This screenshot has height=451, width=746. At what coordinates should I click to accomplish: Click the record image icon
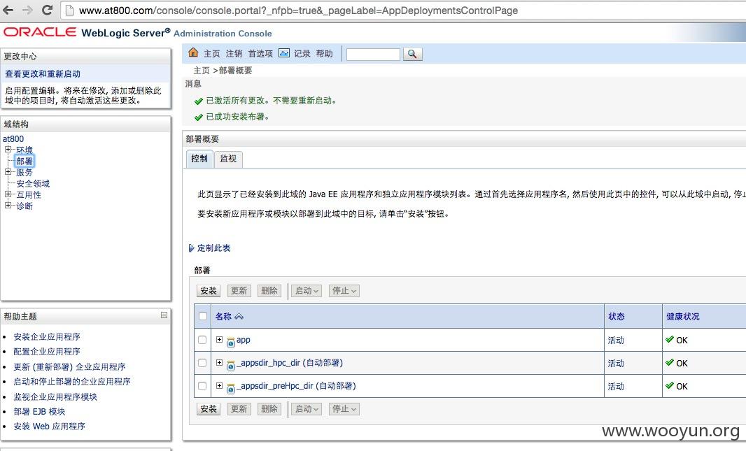284,52
